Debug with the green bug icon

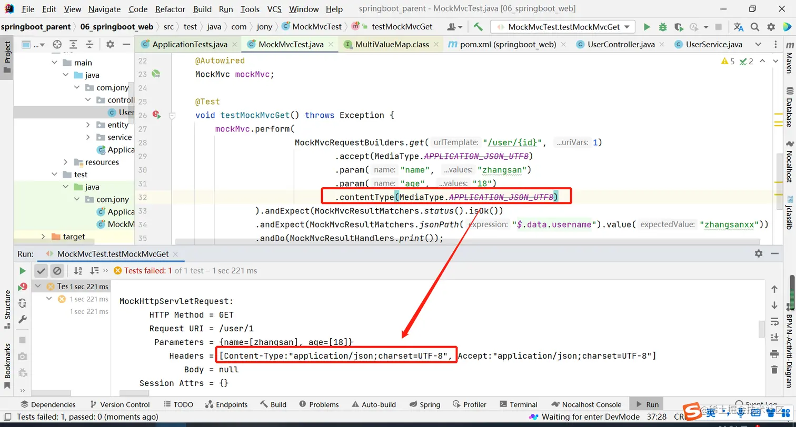(x=663, y=27)
